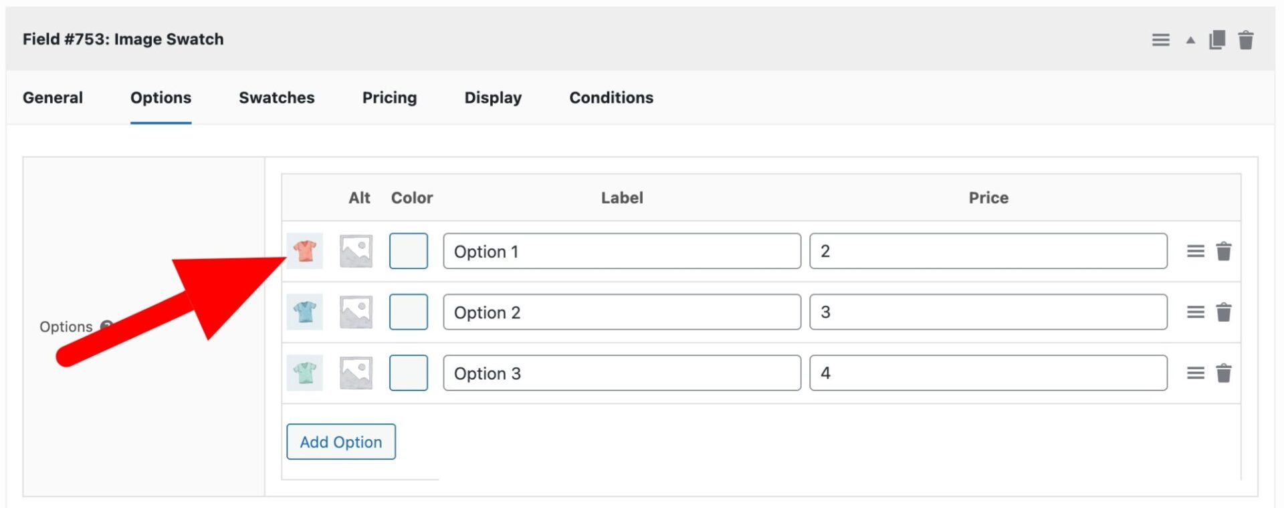Click the reorder handle for Option 3
Image resolution: width=1284 pixels, height=508 pixels.
1196,373
